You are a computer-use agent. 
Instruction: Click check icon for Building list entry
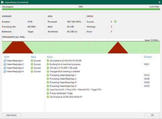pyautogui.click(x=48, y=64)
